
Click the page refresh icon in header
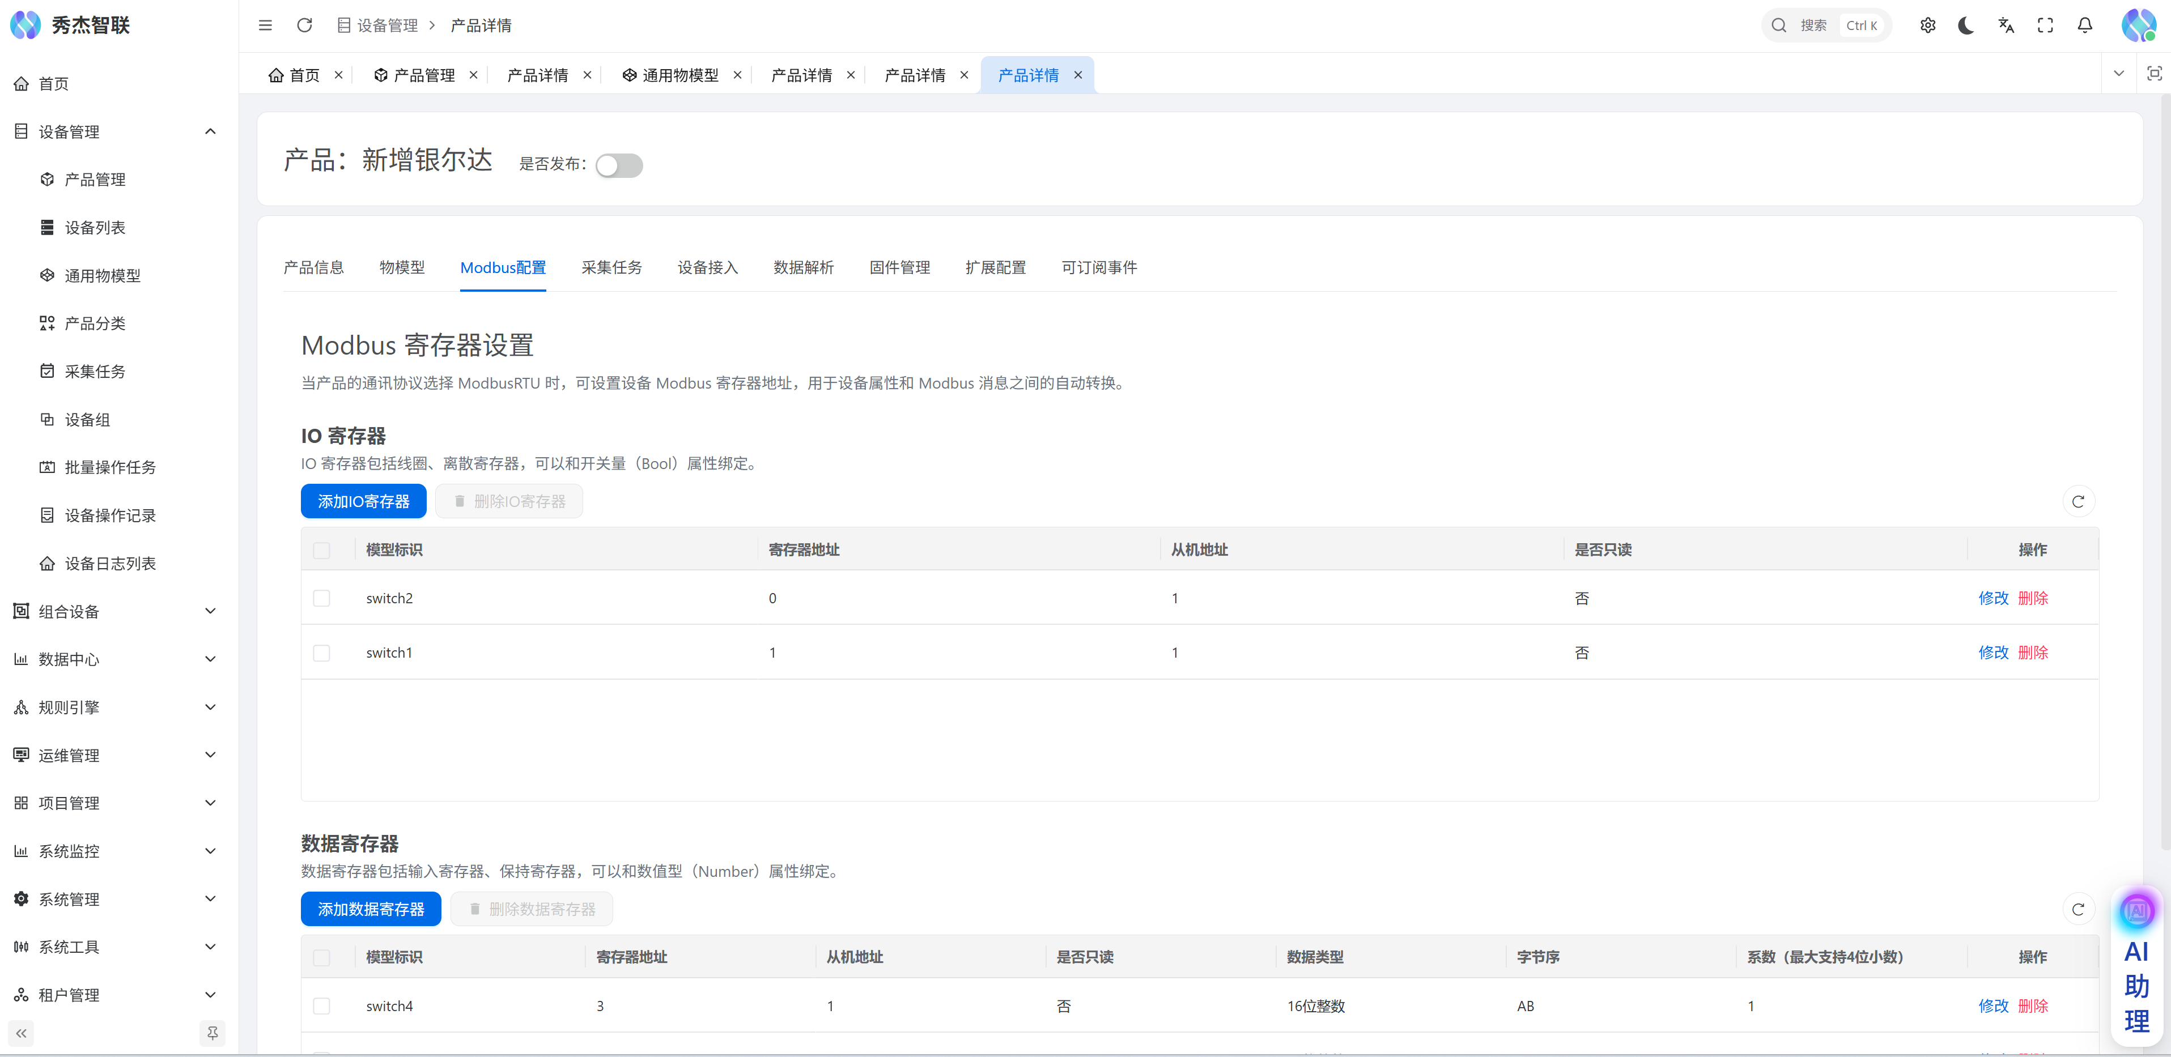coord(304,25)
